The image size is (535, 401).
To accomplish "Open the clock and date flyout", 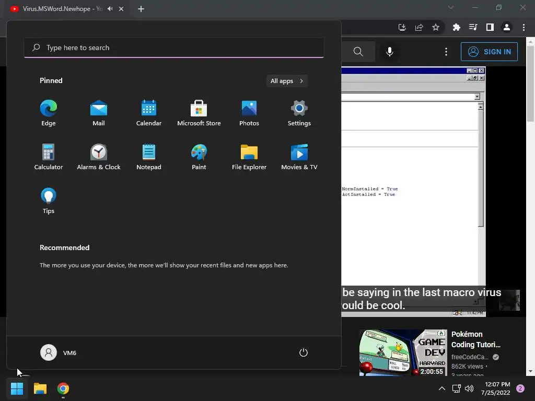I will tap(496, 388).
